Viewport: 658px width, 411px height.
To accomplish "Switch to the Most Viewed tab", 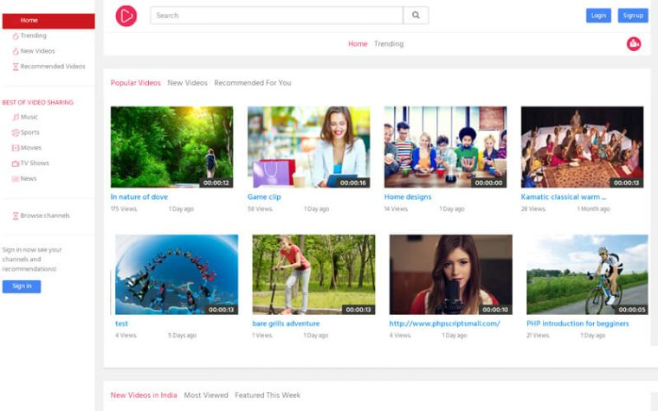I will coord(206,395).
